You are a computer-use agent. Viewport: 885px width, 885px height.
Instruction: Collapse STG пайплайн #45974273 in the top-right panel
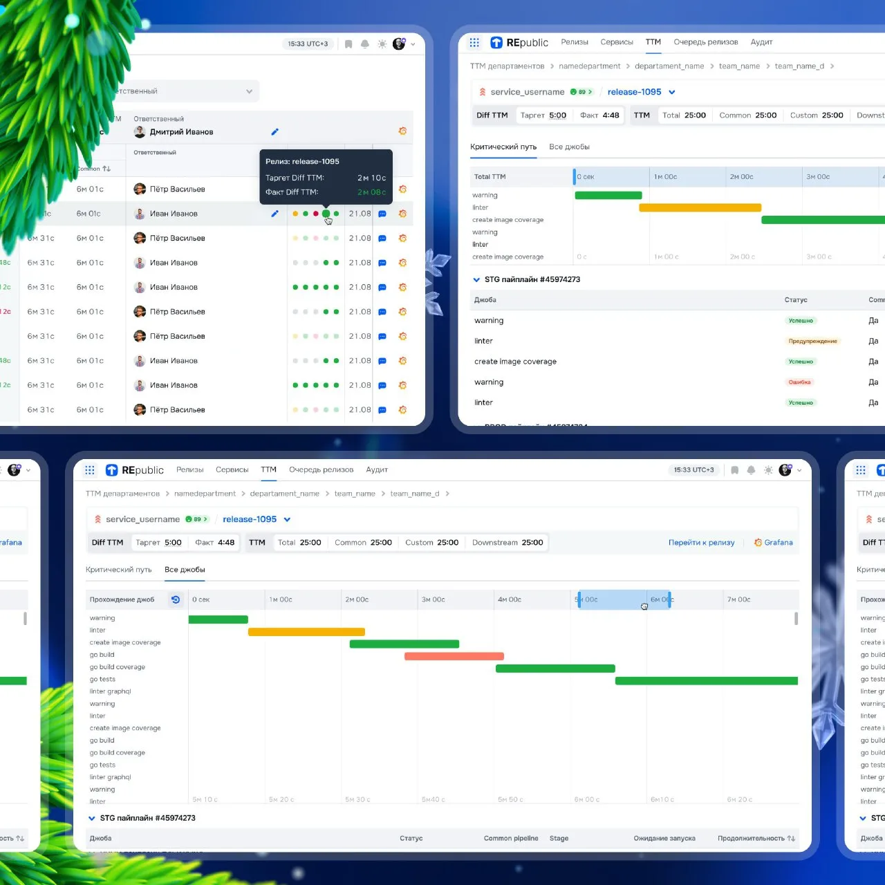pos(476,279)
